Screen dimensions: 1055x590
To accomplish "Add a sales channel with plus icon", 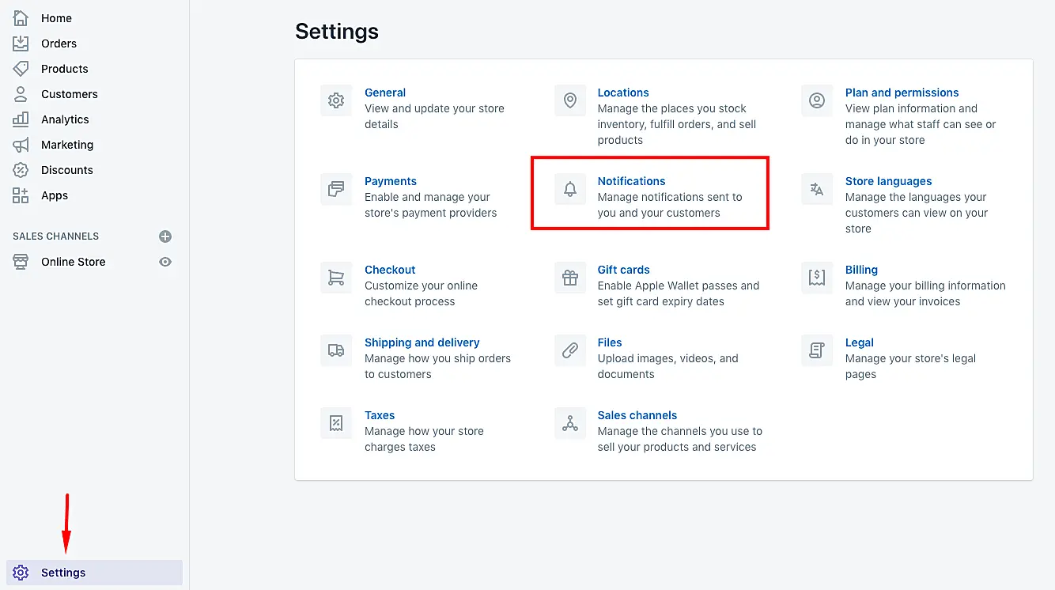I will coord(165,236).
